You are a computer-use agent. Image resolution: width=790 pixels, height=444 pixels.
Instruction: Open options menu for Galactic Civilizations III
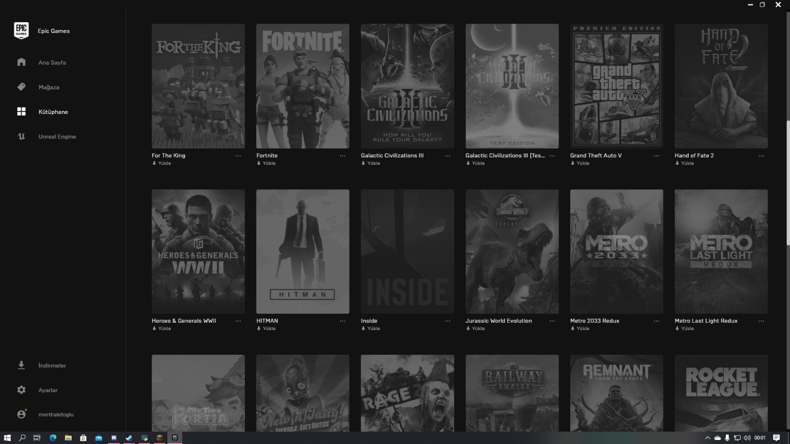point(447,156)
